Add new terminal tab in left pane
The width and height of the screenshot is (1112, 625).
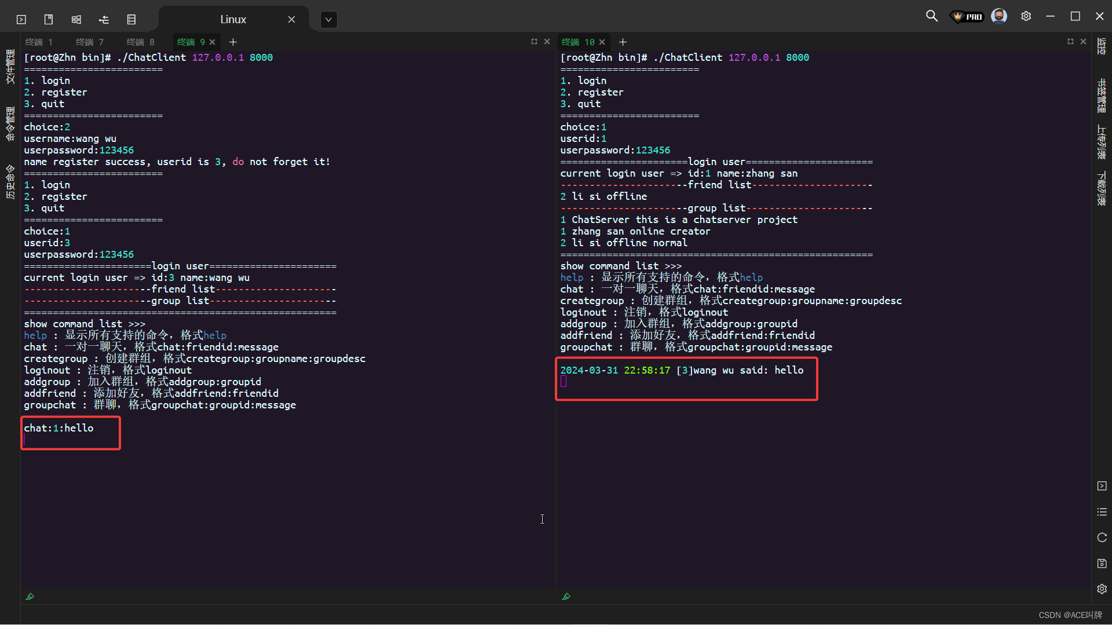(233, 42)
